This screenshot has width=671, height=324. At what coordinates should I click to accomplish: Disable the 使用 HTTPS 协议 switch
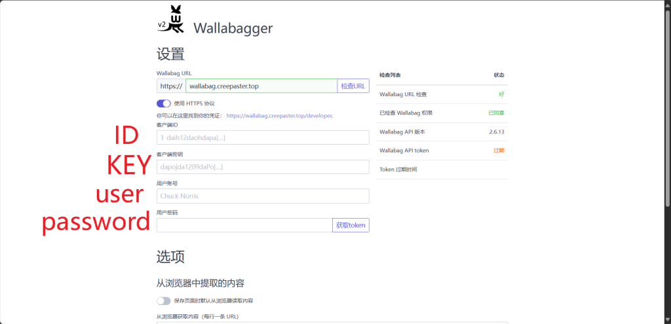coord(163,103)
